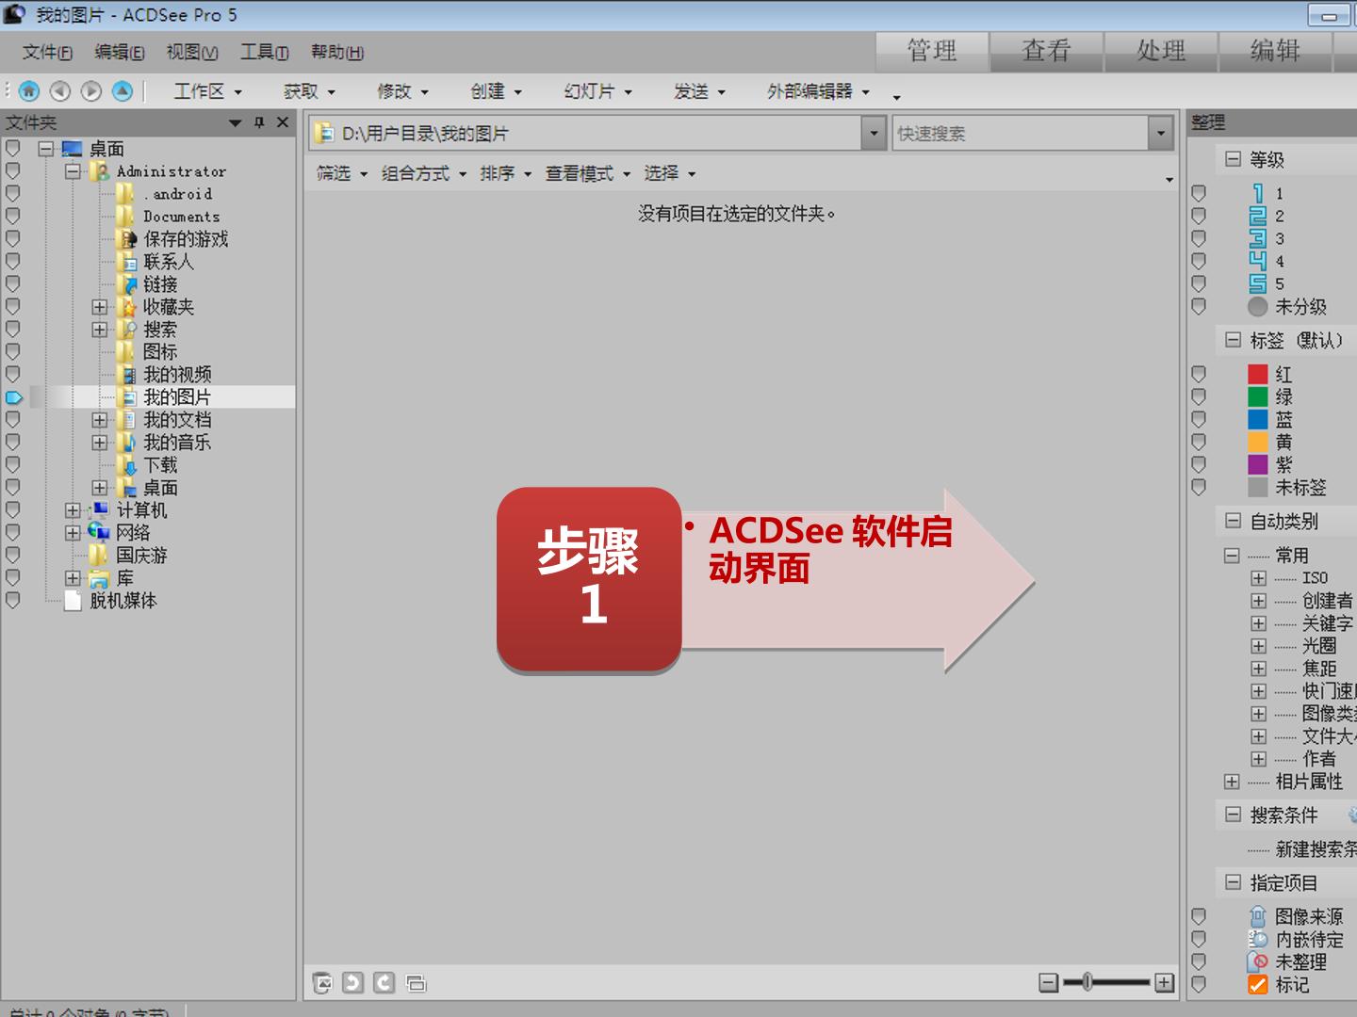
Task: Rotate left using bottom toolbar icon
Action: tap(352, 983)
